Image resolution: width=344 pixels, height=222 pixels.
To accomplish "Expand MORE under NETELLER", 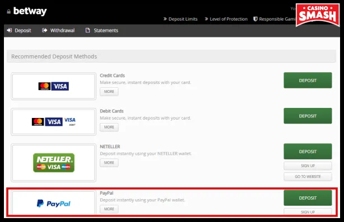I will (109, 163).
